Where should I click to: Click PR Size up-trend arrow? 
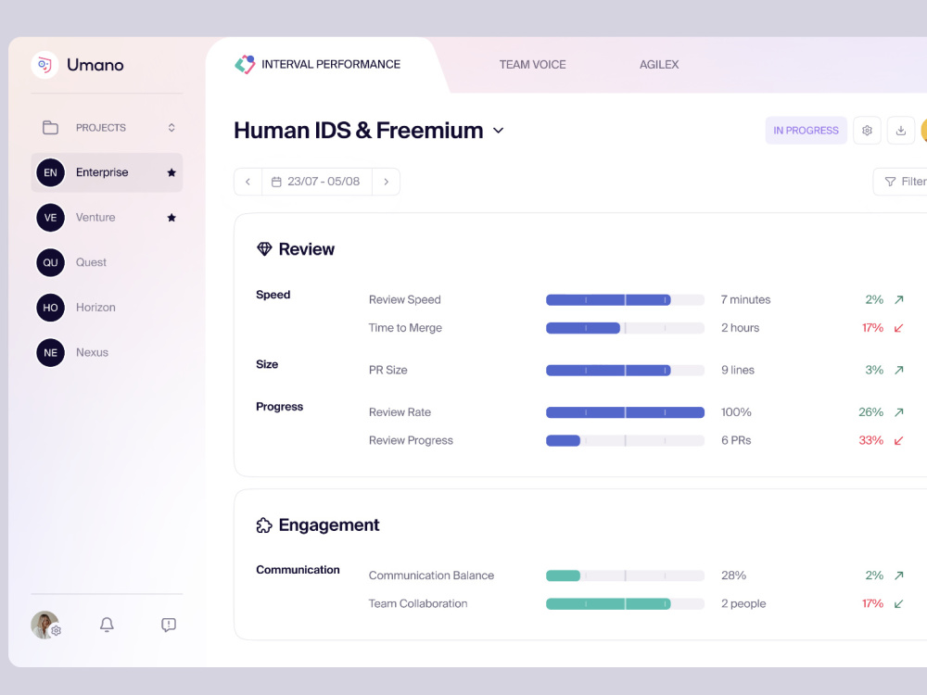pos(898,370)
